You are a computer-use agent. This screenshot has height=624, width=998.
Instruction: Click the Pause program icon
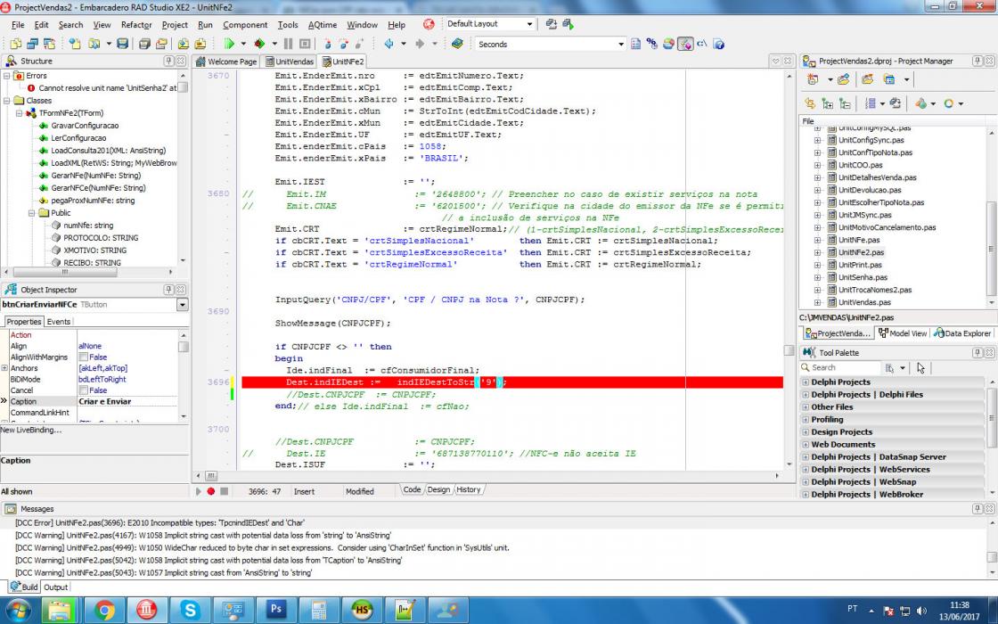289,44
